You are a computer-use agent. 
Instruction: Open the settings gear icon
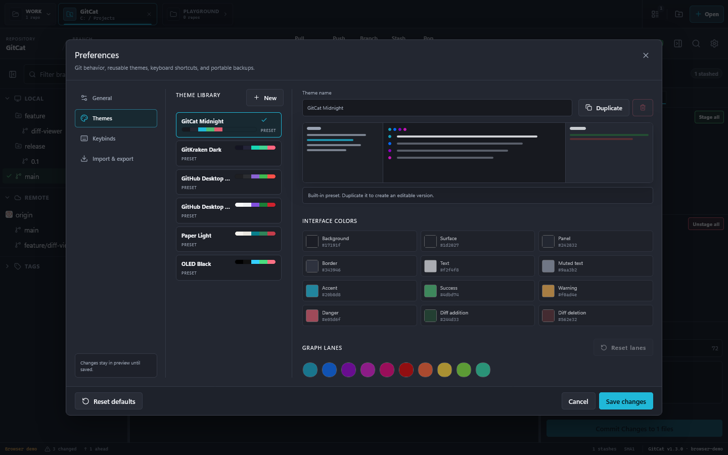714,43
